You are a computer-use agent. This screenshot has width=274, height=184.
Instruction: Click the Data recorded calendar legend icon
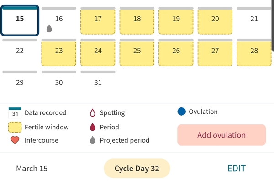(x=15, y=112)
